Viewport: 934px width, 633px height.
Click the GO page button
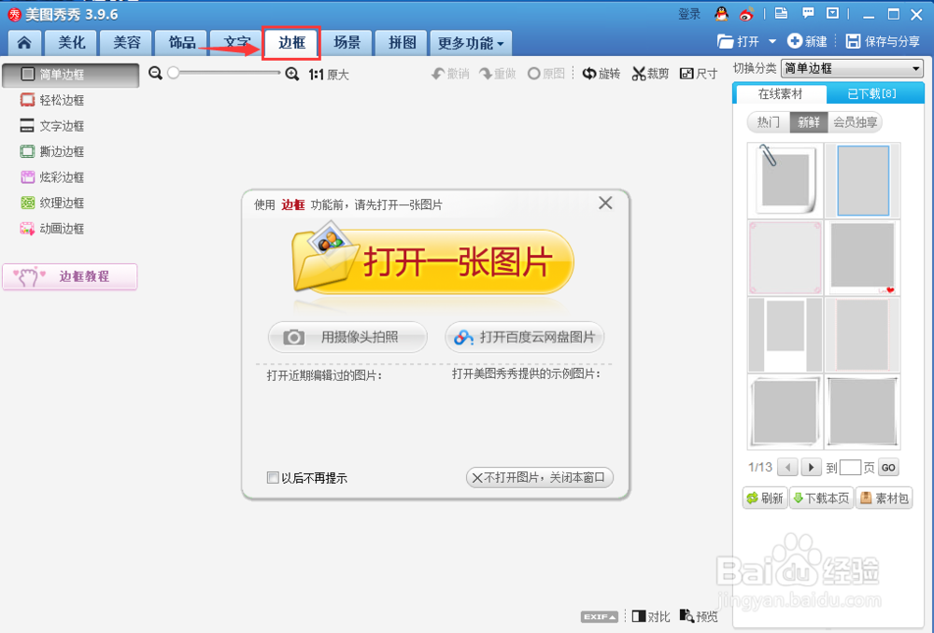point(888,468)
